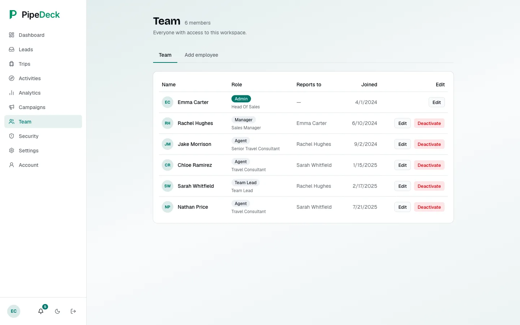Image resolution: width=520 pixels, height=325 pixels.
Task: Click the Trips luggage icon
Action: [x=12, y=64]
